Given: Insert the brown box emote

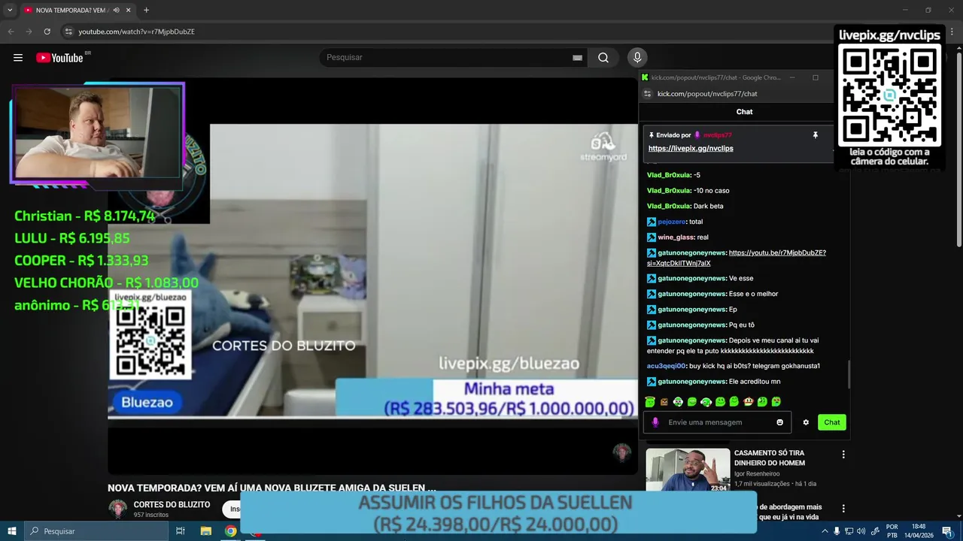Looking at the screenshot, I should pyautogui.click(x=664, y=402).
